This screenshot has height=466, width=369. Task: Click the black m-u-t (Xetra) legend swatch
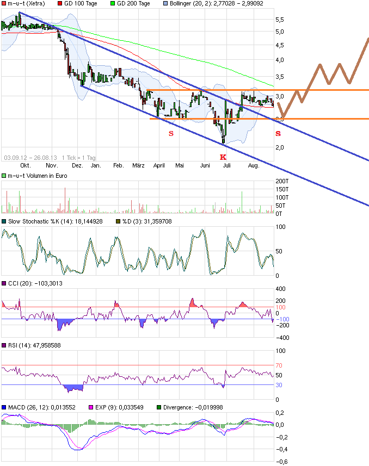pyautogui.click(x=4, y=4)
